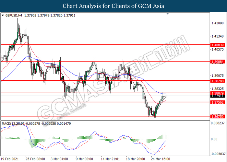Click the GBPUSD,H4 symbol dropdown triangle
Viewport: 227px width, 162px height.
click(x=3, y=15)
